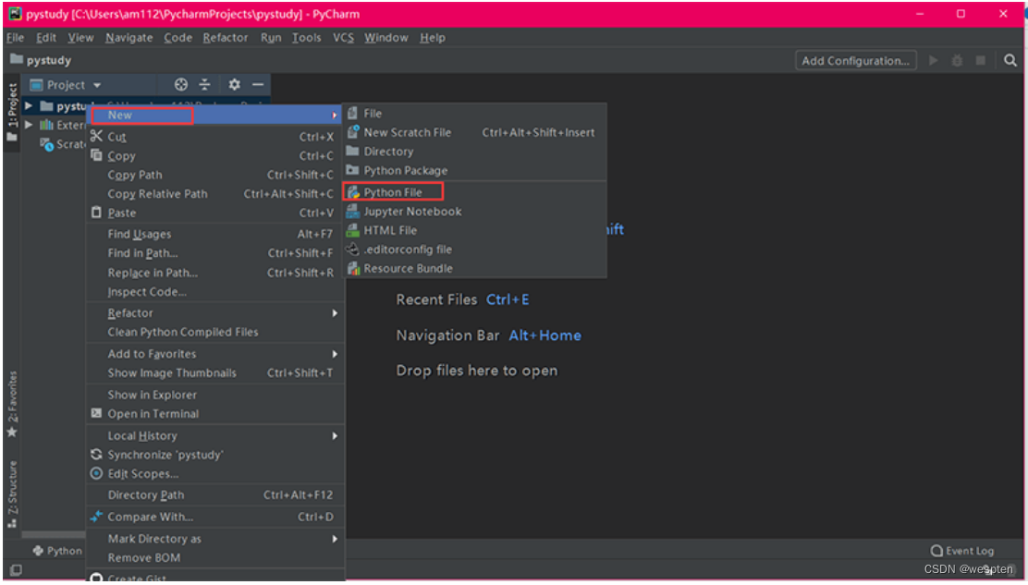1028x585 pixels.
Task: Select Copy Relative Path
Action: point(215,194)
